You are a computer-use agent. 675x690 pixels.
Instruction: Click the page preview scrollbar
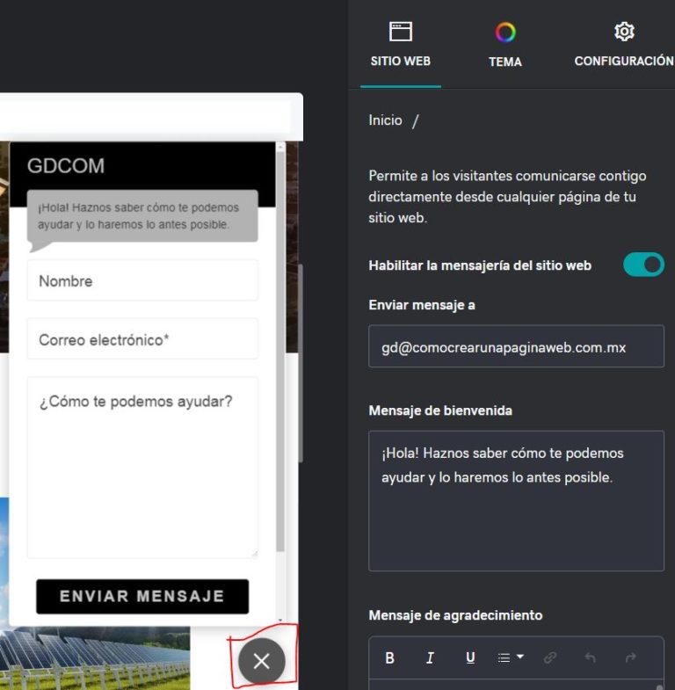pyautogui.click(x=301, y=363)
